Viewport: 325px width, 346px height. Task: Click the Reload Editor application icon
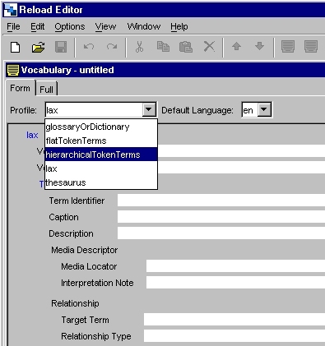[11, 10]
